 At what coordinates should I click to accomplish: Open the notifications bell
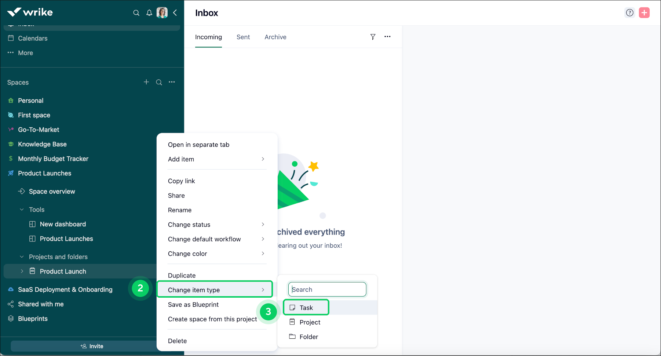coord(149,13)
